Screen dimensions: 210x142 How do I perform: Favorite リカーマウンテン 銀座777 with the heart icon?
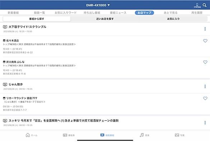[x=205, y=98]
